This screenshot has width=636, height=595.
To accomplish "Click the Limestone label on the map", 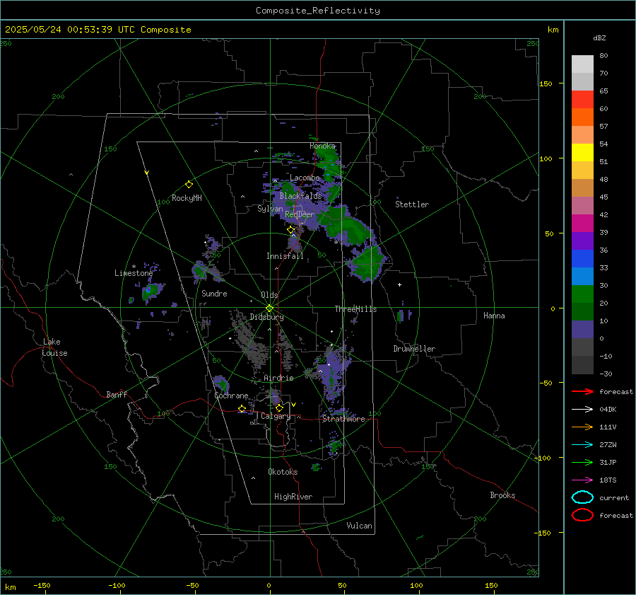I will [x=134, y=273].
